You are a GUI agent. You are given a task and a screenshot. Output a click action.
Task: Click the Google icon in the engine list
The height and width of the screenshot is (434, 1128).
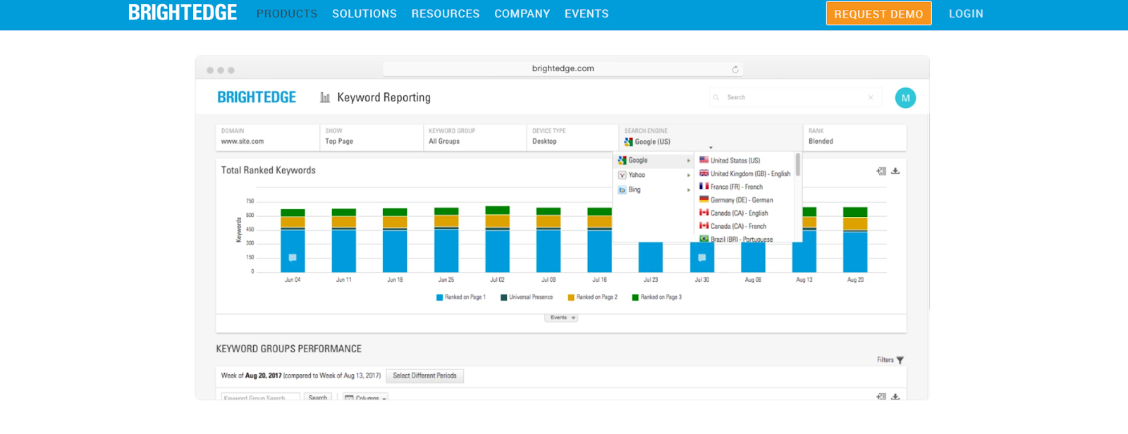(x=622, y=161)
